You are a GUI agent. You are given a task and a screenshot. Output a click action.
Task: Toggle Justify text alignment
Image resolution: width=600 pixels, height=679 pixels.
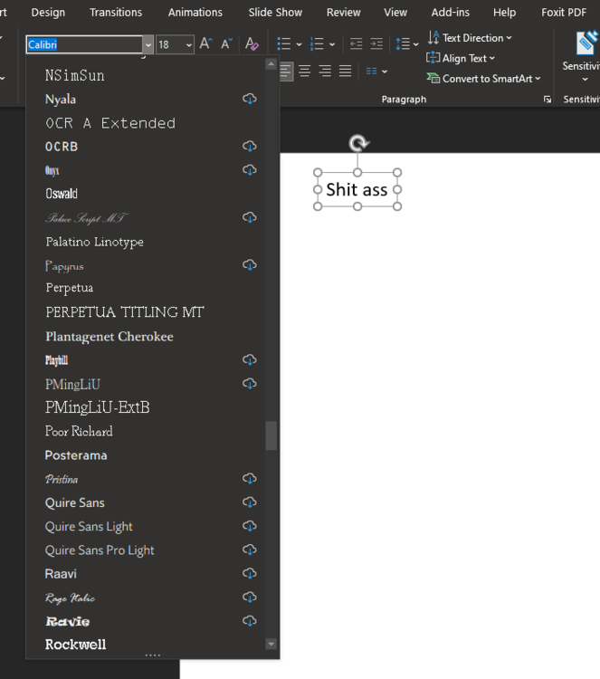coord(345,72)
